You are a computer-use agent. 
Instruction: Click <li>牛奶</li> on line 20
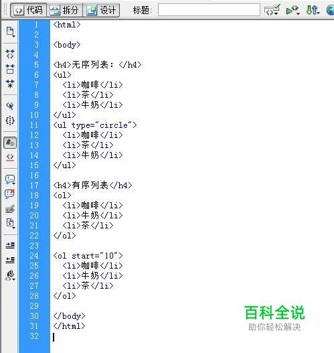click(x=92, y=216)
